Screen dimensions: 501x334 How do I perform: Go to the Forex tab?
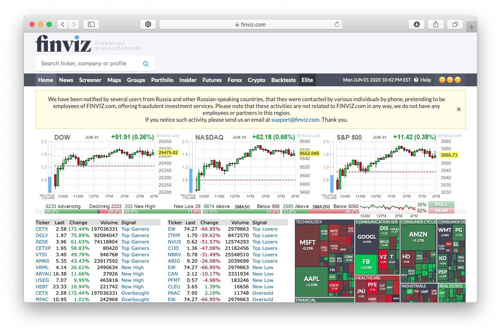[235, 80]
